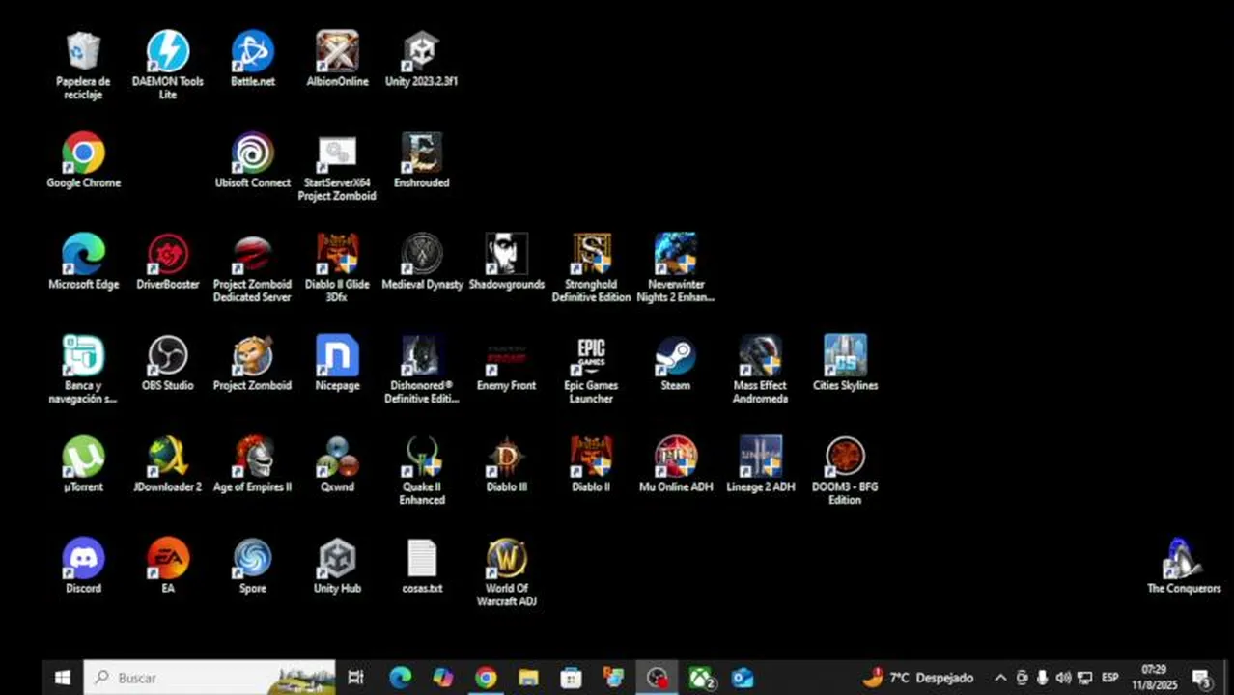The image size is (1234, 695).
Task: Click the Cities Skylines shortcut
Action: [845, 363]
